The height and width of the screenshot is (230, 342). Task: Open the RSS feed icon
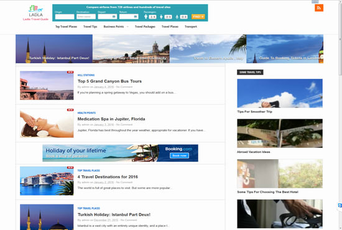click(319, 8)
